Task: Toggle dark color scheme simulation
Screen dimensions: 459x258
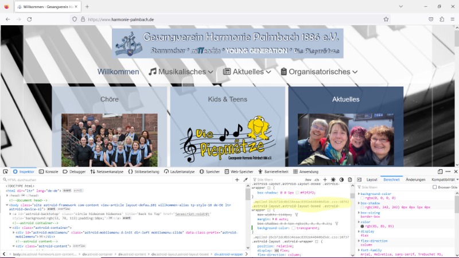Action: pos(341,179)
